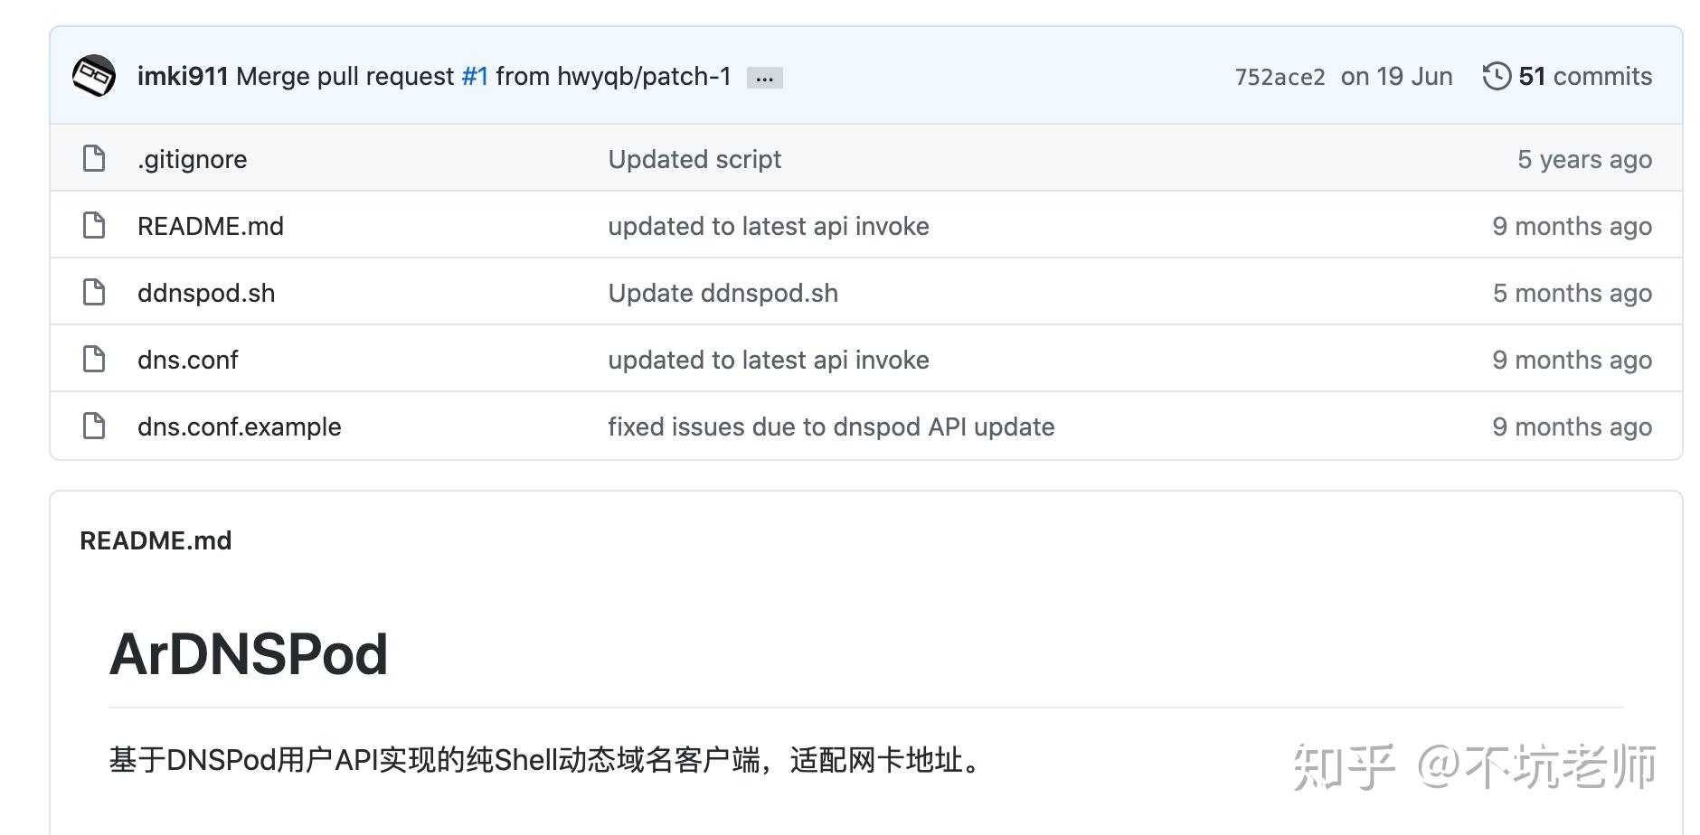Click the 'Updated script' commit message

[694, 158]
